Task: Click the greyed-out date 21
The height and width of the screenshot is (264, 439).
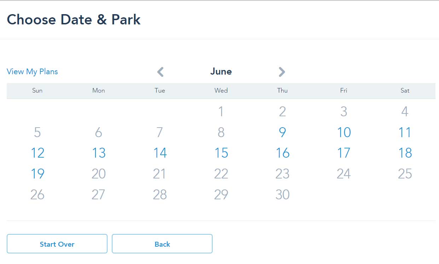Action: click(x=160, y=174)
